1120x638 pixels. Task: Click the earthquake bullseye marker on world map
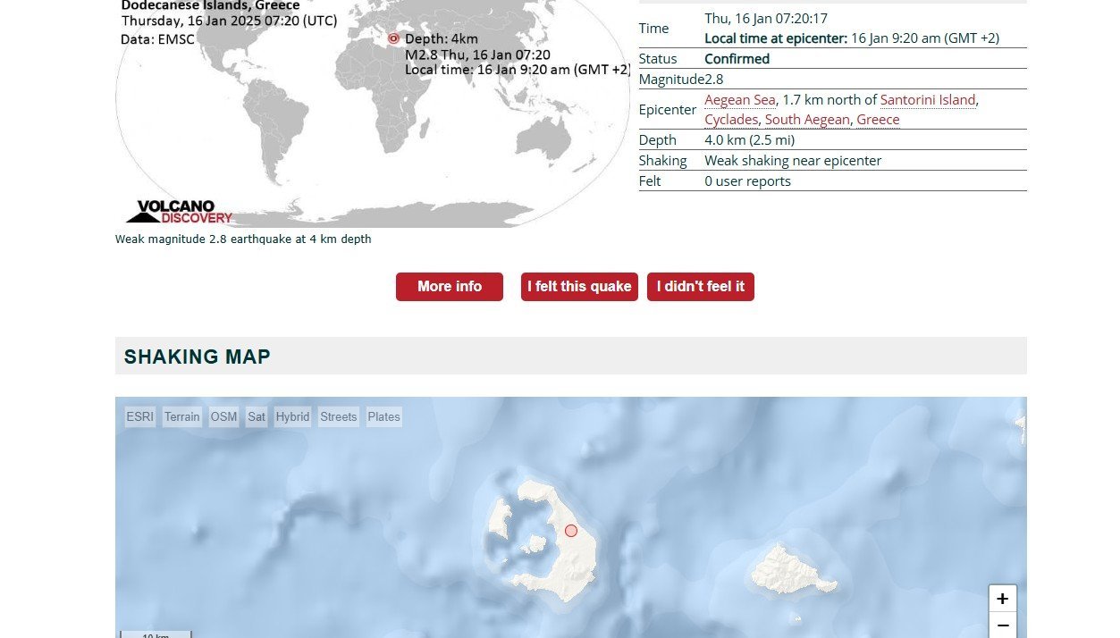click(x=393, y=38)
